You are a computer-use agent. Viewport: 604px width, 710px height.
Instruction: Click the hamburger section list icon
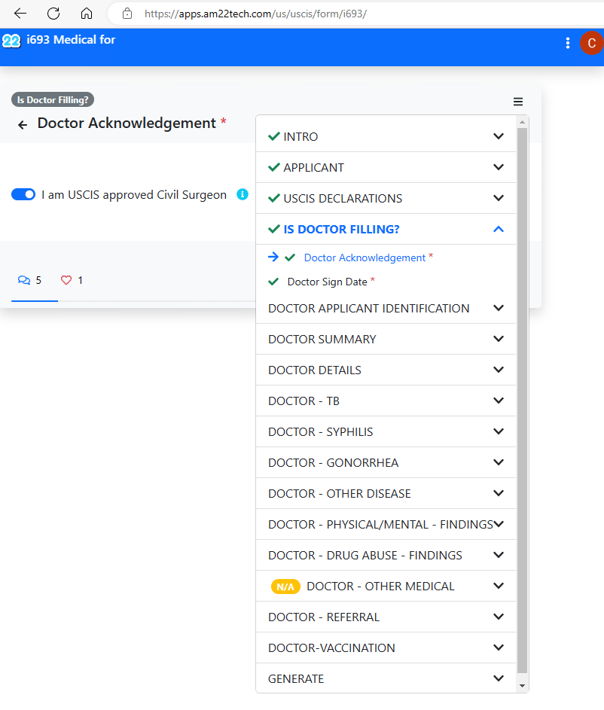tap(518, 102)
